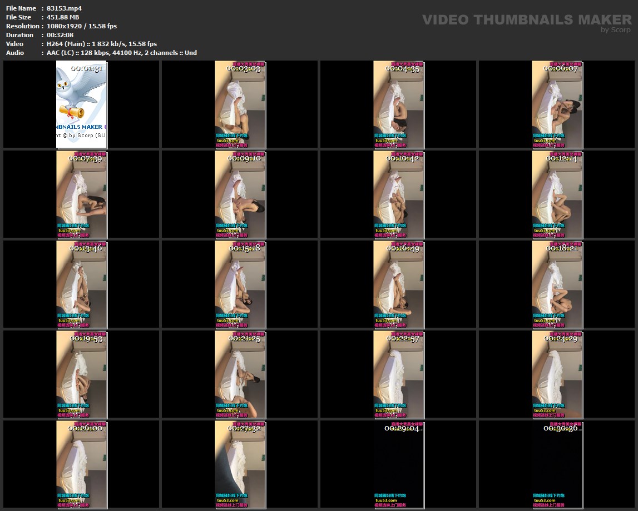Click the frame marked 00:26:00
Screen dimensions: 638x511
[82, 464]
